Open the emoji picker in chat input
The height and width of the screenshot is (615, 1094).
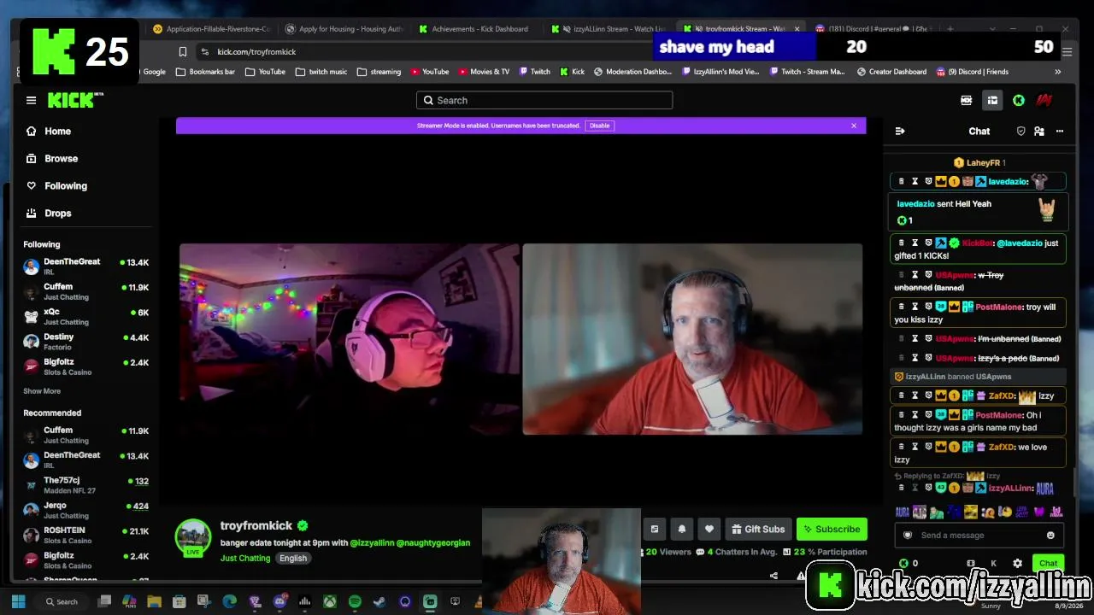click(1050, 536)
